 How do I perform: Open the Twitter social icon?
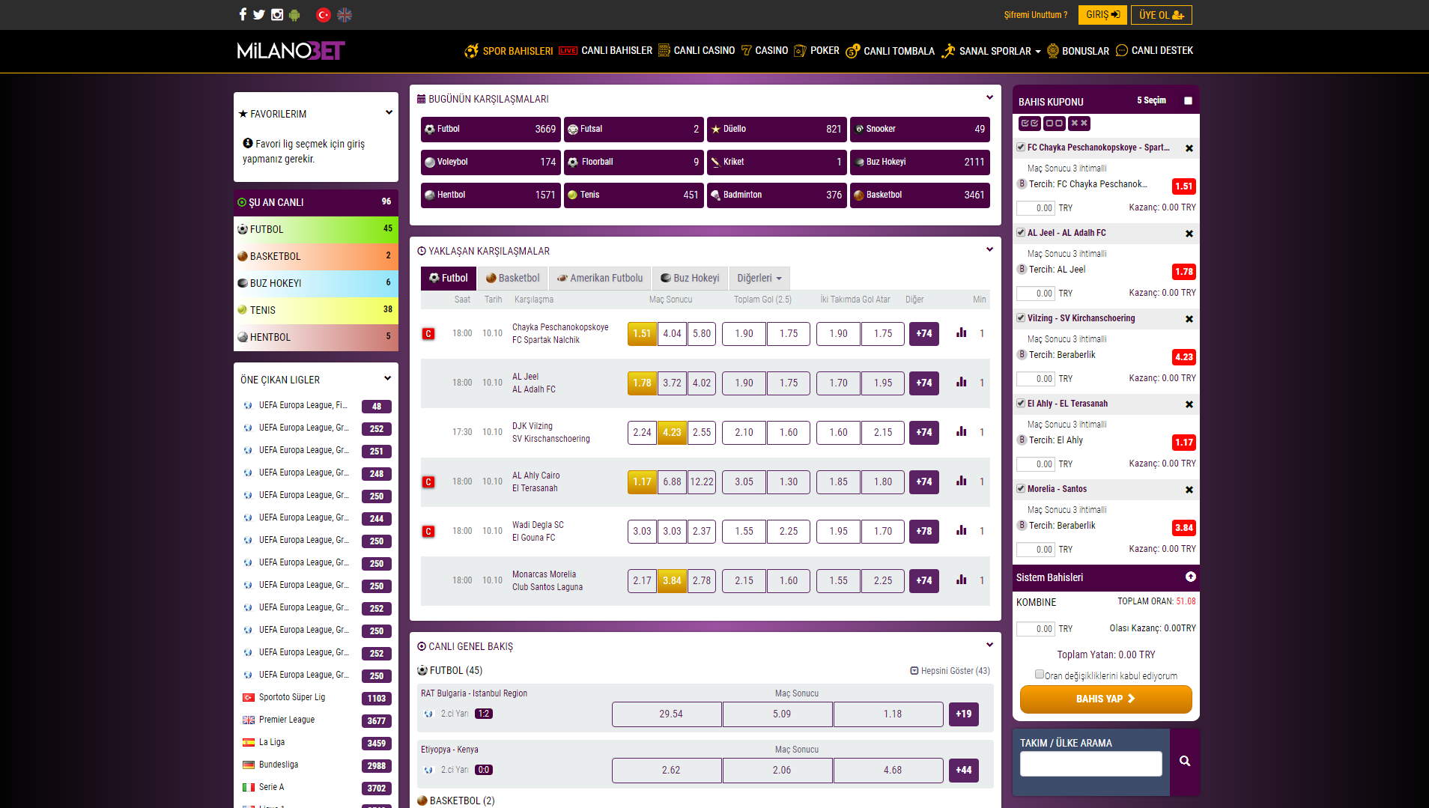coord(259,14)
